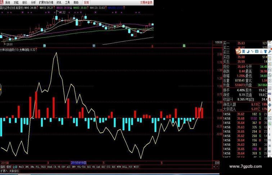Click the blue four-arrow move icon in the right sidebar
This screenshot has height=175, width=272.
tap(270, 105)
